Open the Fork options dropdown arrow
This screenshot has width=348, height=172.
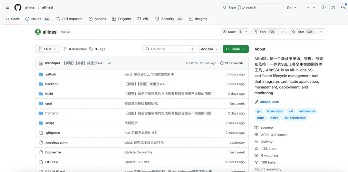(x=282, y=32)
